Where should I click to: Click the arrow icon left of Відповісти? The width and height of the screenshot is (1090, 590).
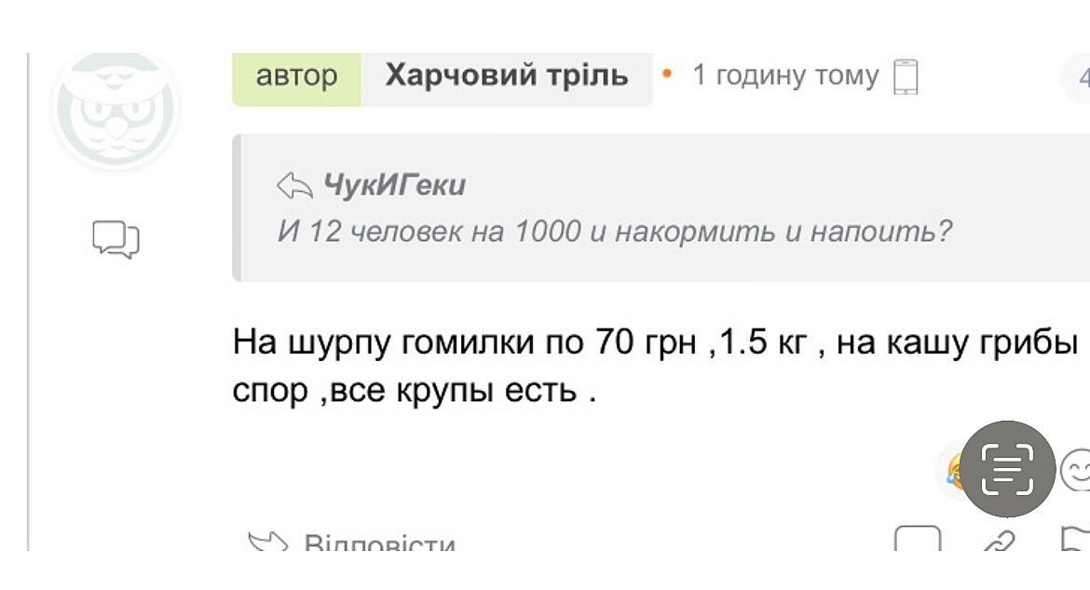(267, 543)
